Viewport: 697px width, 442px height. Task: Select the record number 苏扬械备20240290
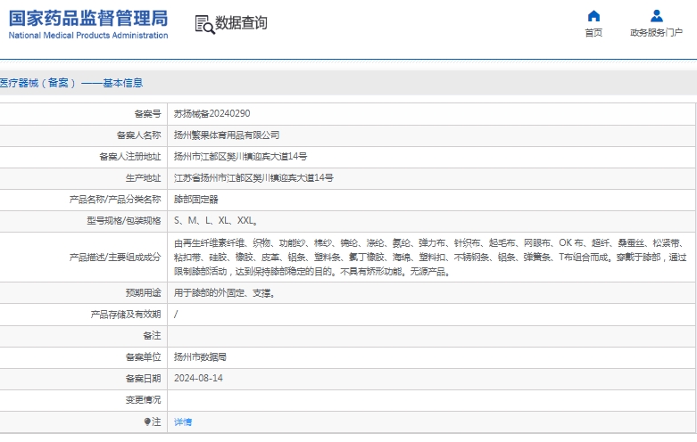(x=212, y=113)
